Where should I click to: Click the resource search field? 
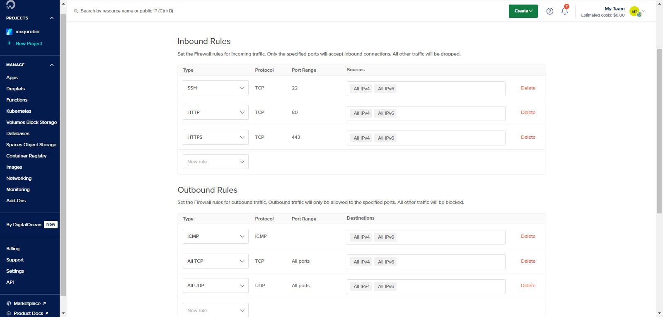(x=127, y=11)
